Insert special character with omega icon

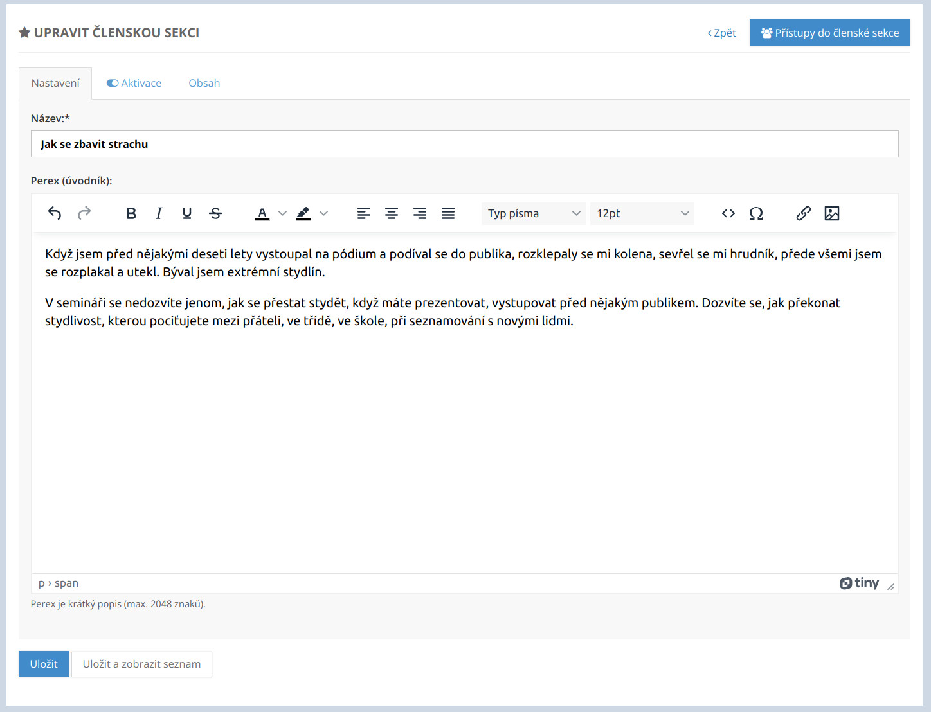click(756, 213)
